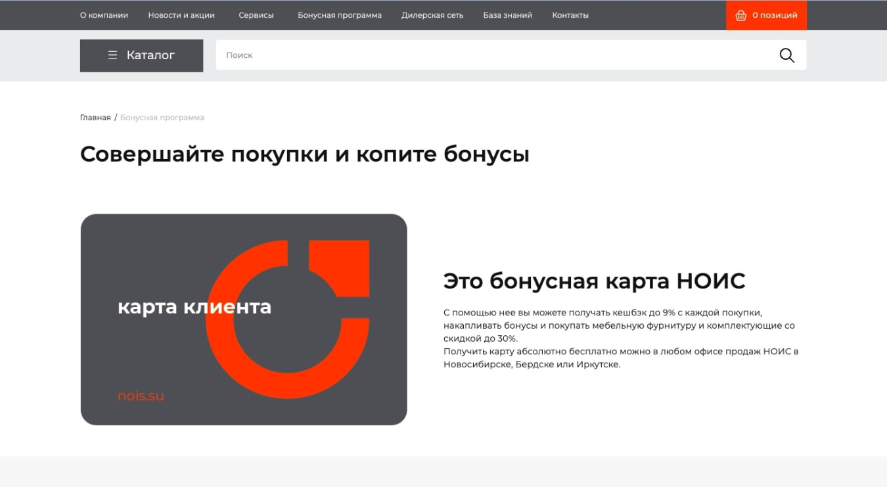Follow the Главная breadcrumb link
The height and width of the screenshot is (487, 887).
pos(95,118)
